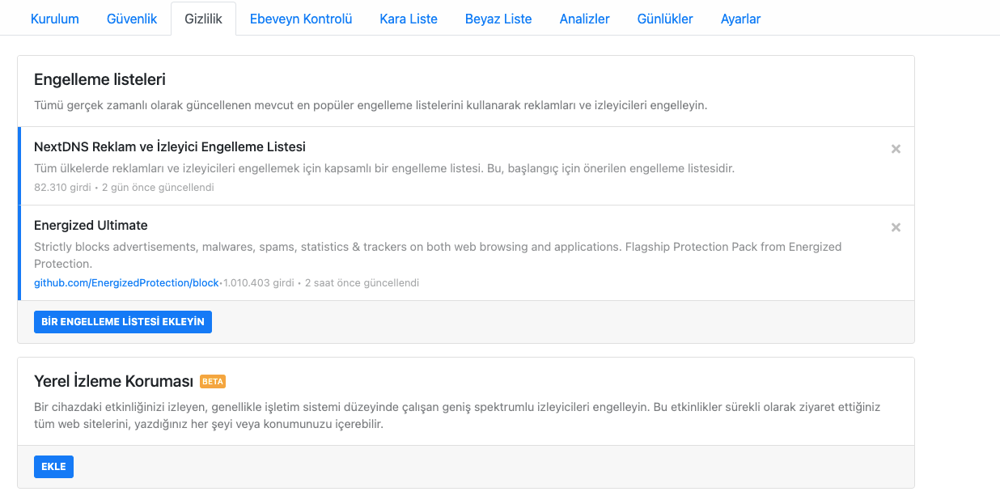Switch to the Güvenlik tab
This screenshot has width=1000, height=500.
[x=132, y=19]
